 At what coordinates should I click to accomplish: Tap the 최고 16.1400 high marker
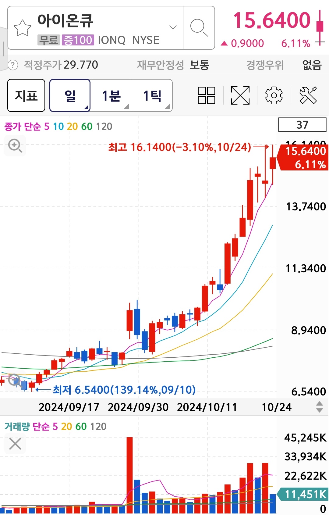[180, 147]
